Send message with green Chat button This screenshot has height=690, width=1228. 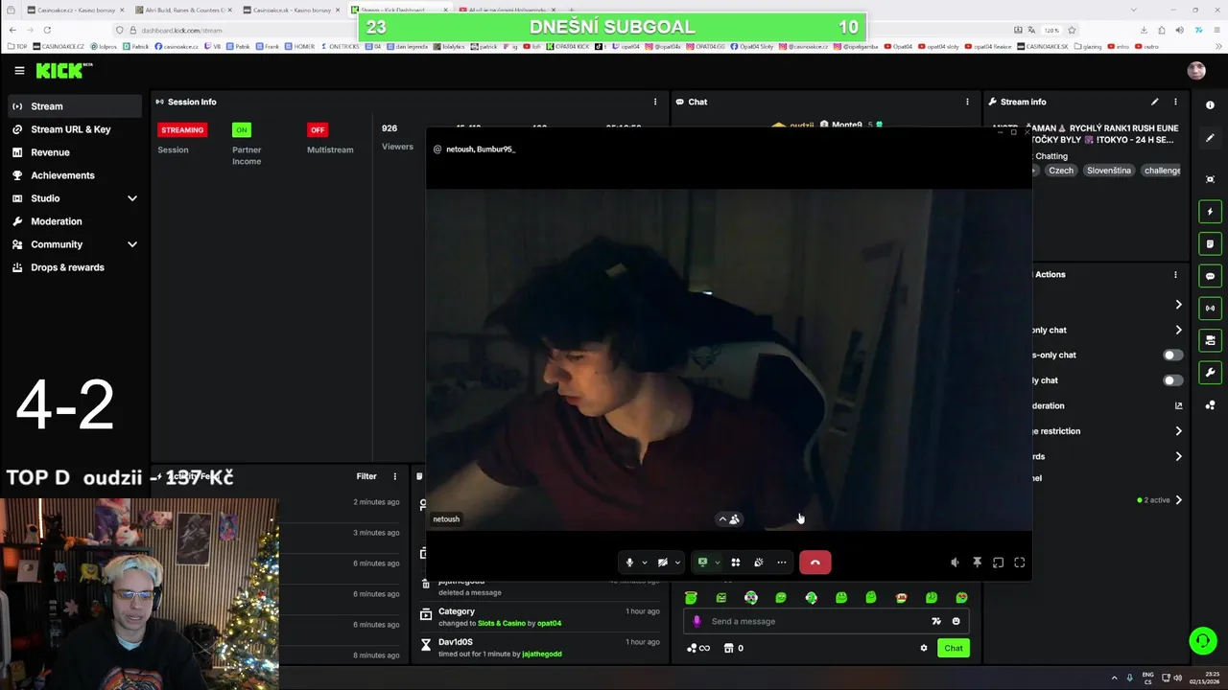point(954,648)
